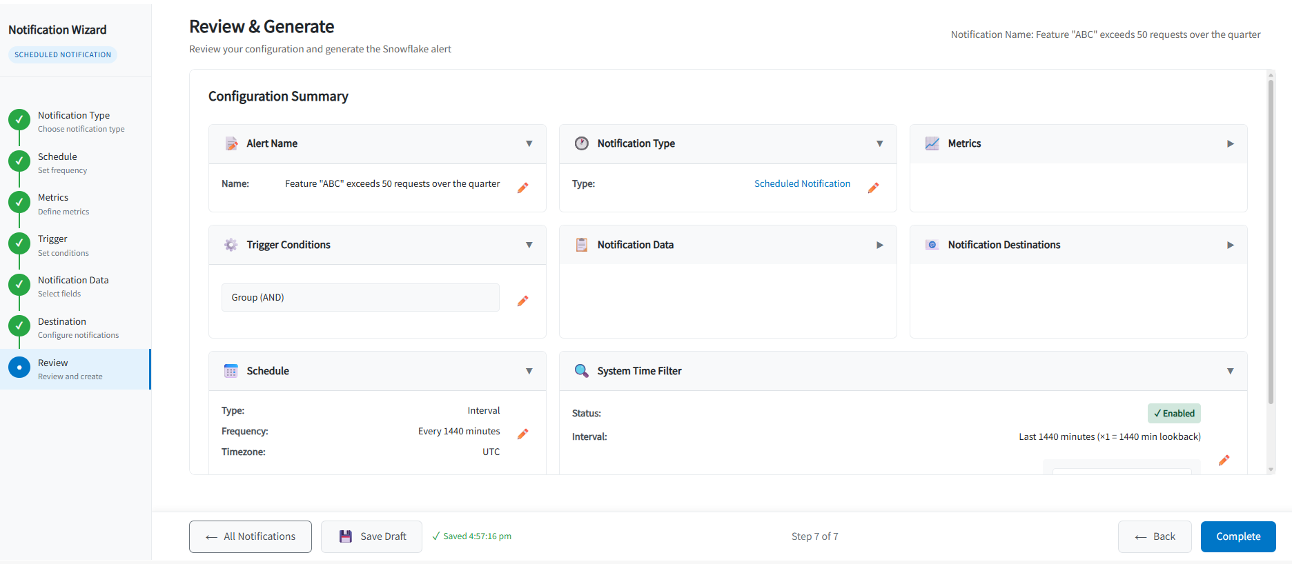Edit the alert name with pencil icon

tap(523, 188)
